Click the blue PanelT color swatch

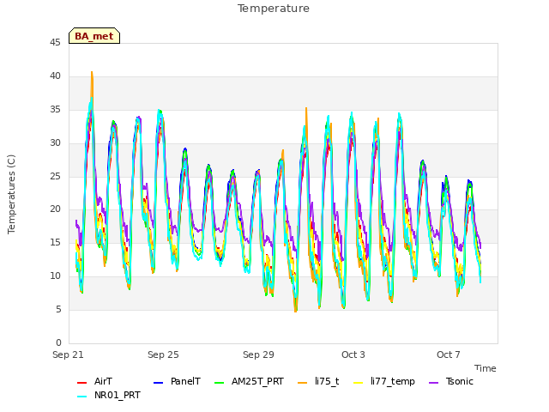tap(158, 383)
